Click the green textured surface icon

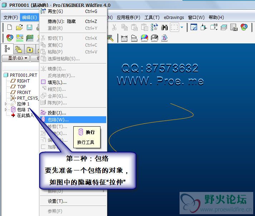(x=30, y=38)
